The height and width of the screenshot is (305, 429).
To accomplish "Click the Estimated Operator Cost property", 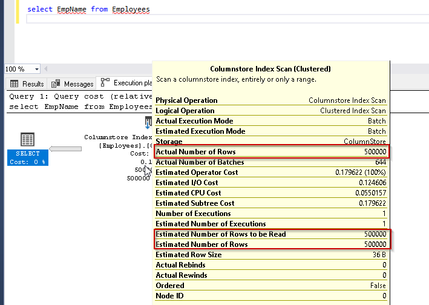I will pyautogui.click(x=270, y=172).
